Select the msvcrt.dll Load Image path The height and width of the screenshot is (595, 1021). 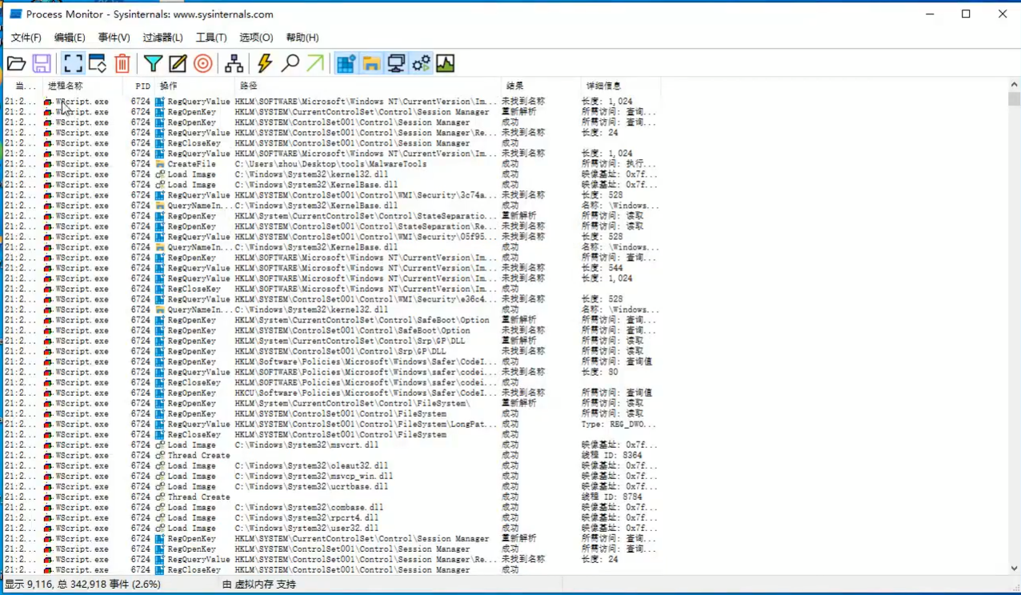[x=306, y=445]
